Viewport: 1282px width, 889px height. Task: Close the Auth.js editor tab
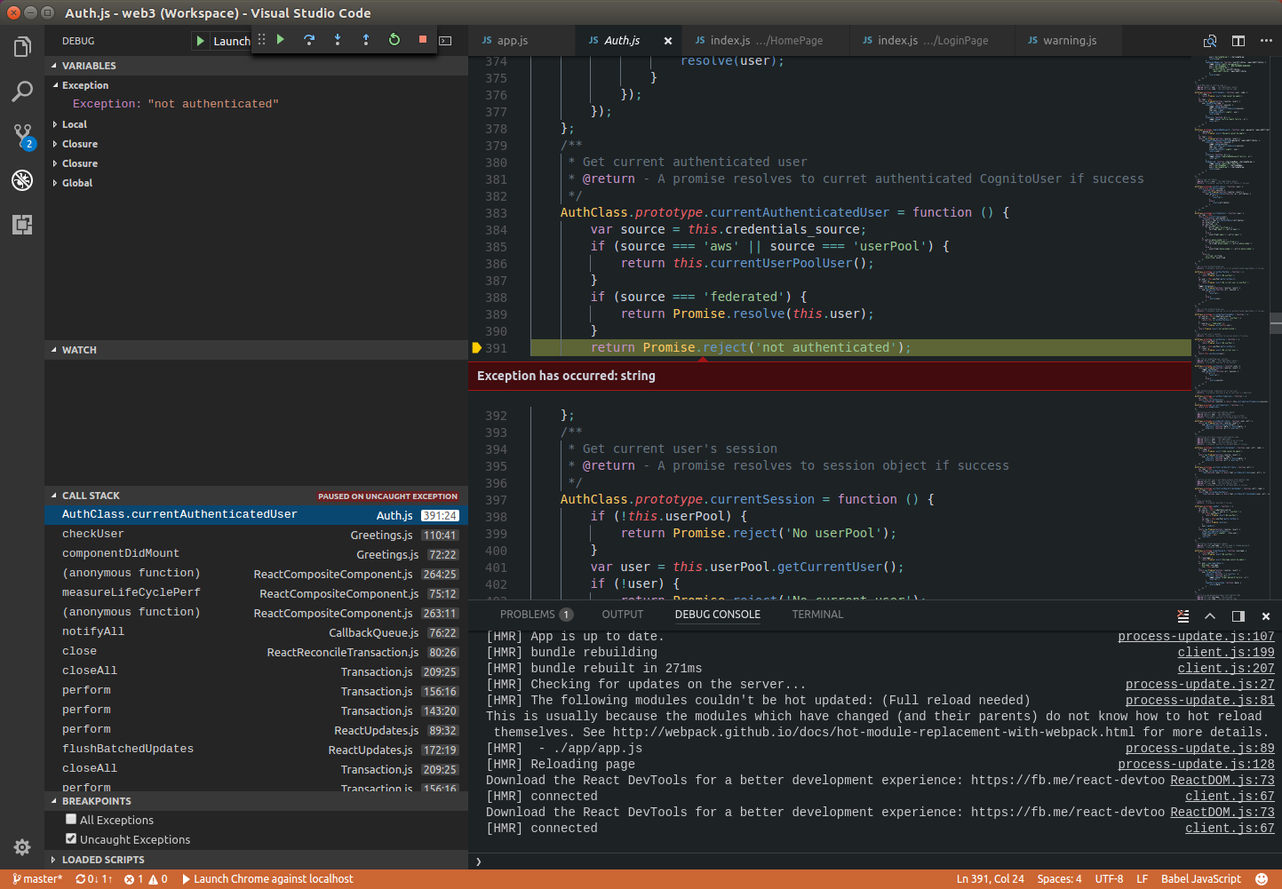668,41
